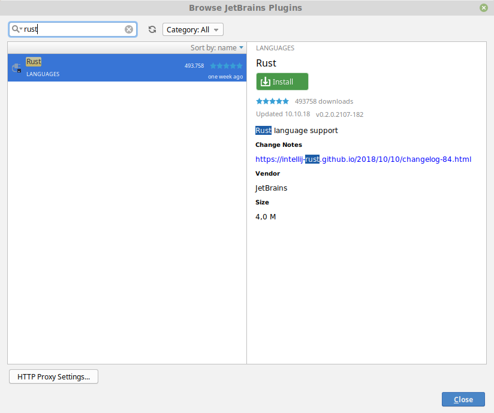Reload the plugin list
This screenshot has width=494, height=413.
pyautogui.click(x=152, y=29)
